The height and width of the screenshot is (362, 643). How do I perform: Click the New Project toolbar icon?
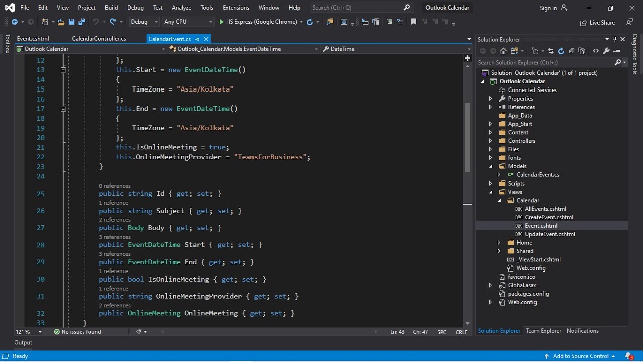tap(45, 22)
